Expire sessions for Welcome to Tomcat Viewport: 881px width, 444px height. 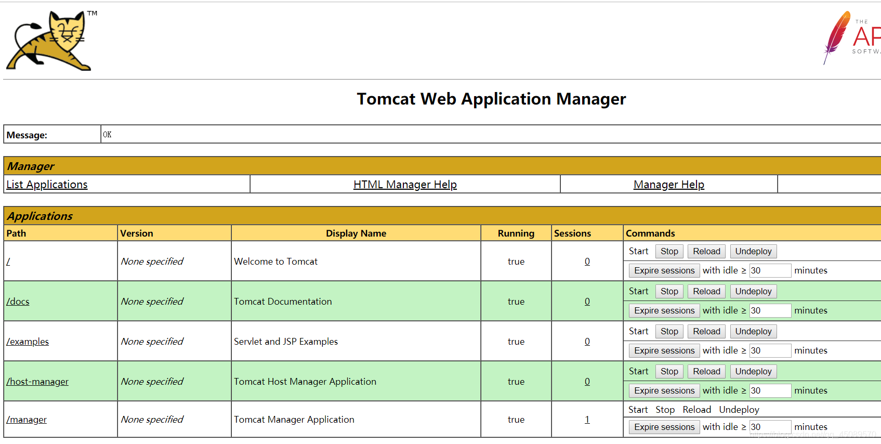click(664, 271)
